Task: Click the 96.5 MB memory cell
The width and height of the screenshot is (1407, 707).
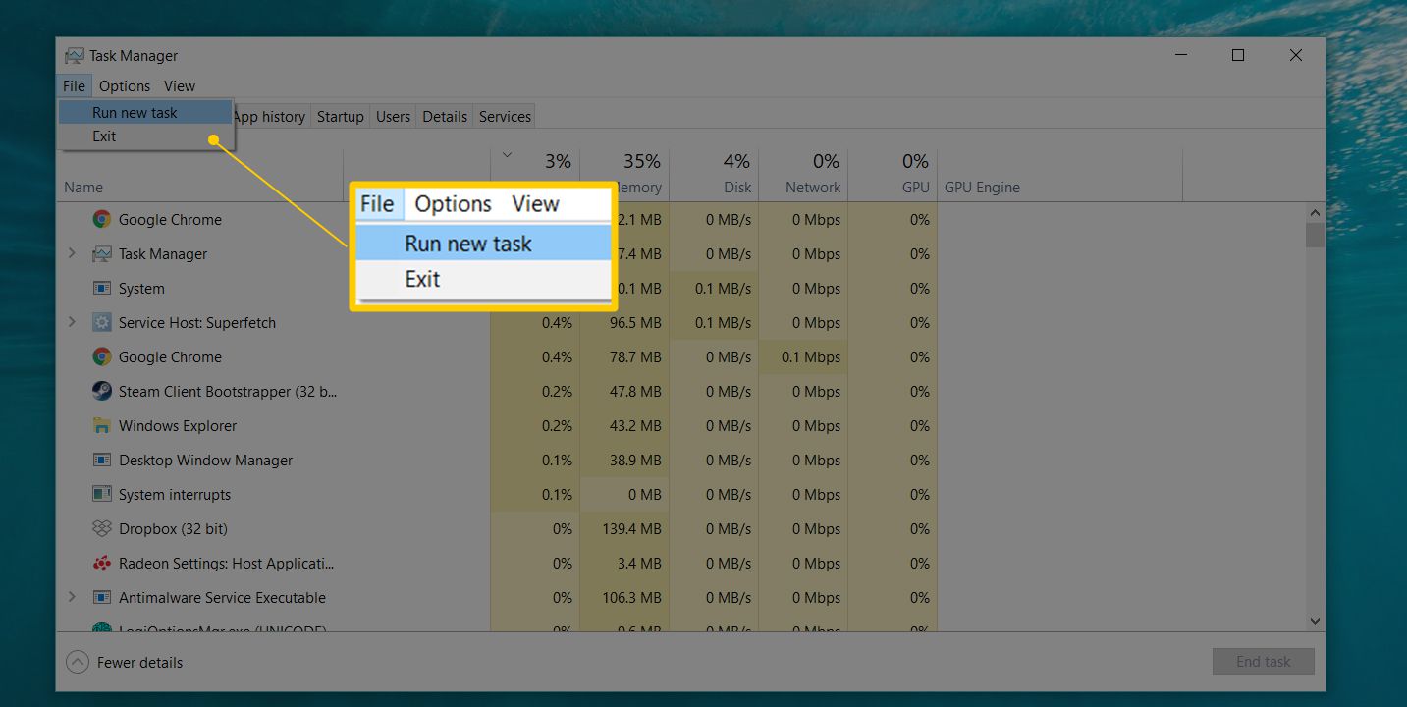Action: [x=624, y=322]
